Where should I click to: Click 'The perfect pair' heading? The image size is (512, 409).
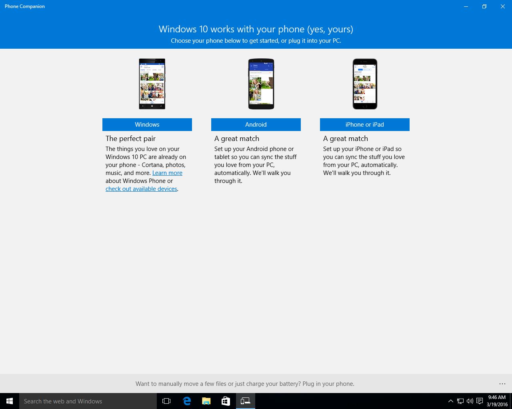coord(130,139)
